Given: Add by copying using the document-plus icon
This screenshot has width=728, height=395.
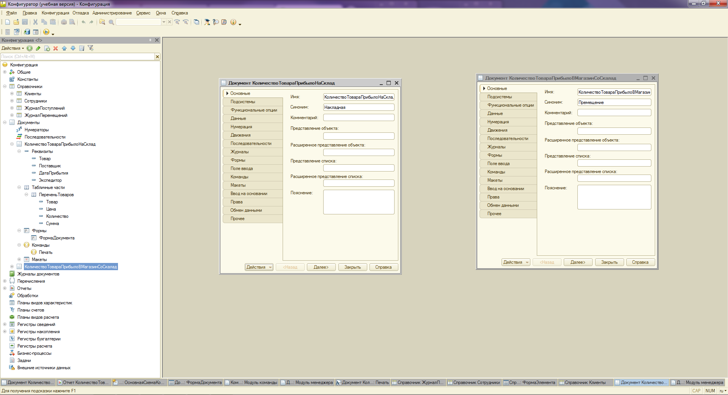Looking at the screenshot, I should click(47, 48).
